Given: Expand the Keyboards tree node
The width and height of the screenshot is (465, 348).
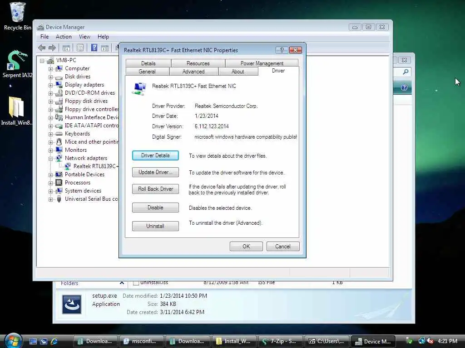Looking at the screenshot, I should tap(50, 134).
